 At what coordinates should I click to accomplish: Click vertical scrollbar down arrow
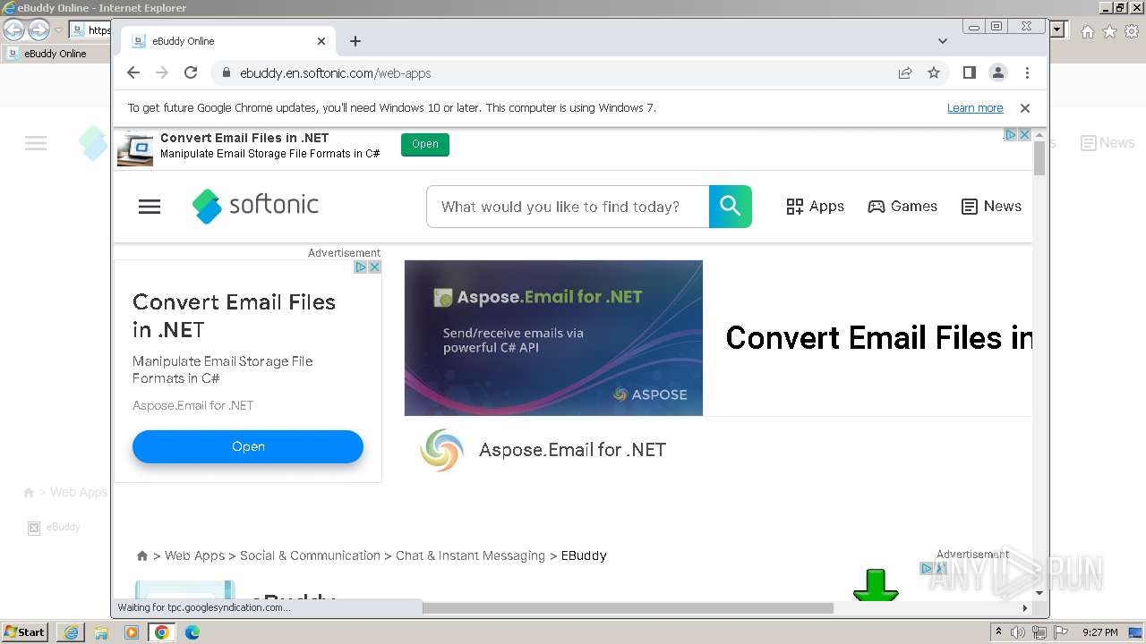pos(1039,593)
